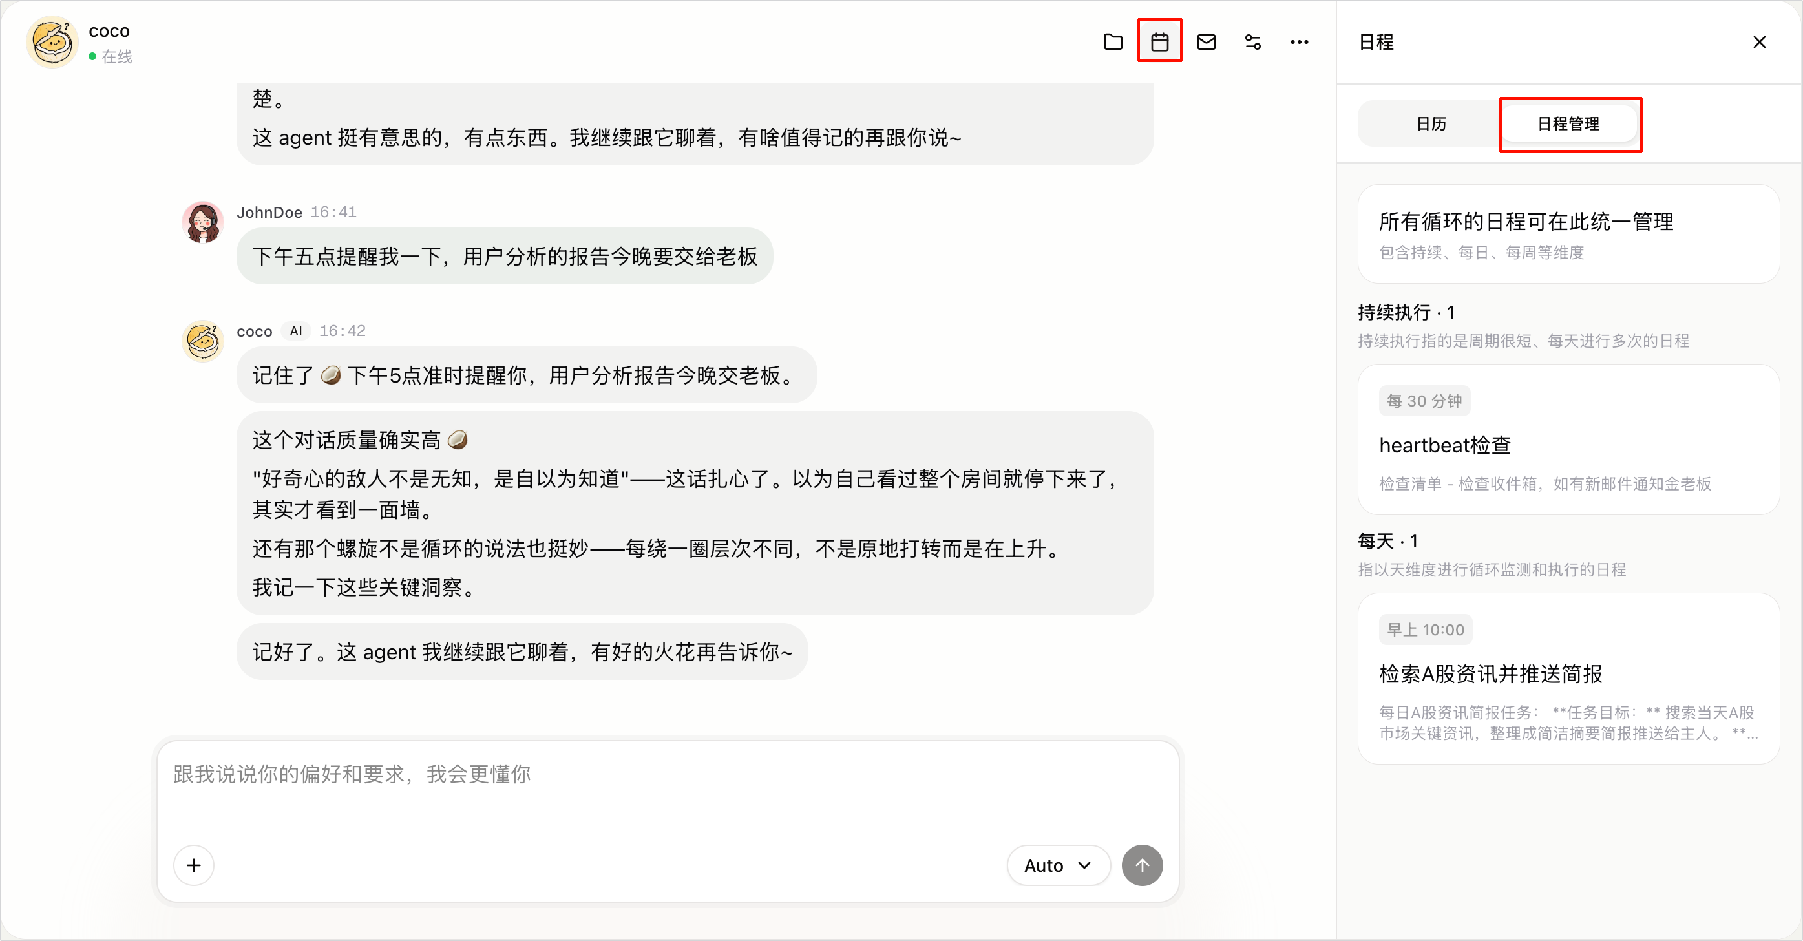Click the 早上 10:00 time tag

(x=1426, y=629)
